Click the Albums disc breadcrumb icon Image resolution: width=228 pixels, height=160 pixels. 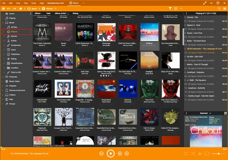(x=43, y=9)
